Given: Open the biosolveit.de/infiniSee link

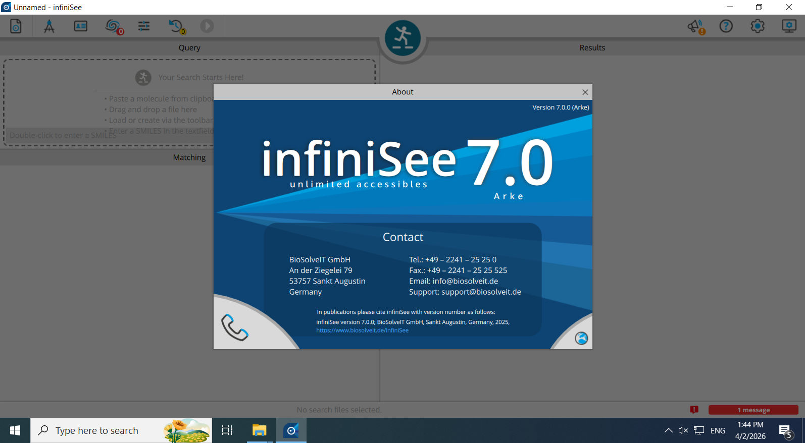Looking at the screenshot, I should click(362, 330).
